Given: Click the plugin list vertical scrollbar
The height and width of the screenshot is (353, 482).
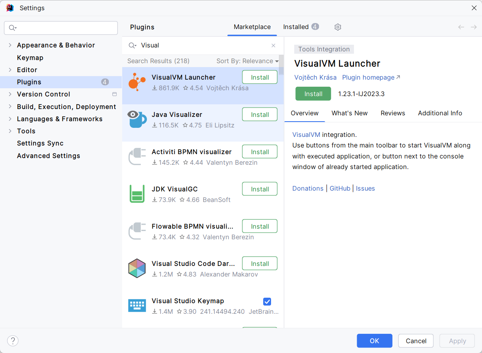Looking at the screenshot, I should tap(281, 65).
